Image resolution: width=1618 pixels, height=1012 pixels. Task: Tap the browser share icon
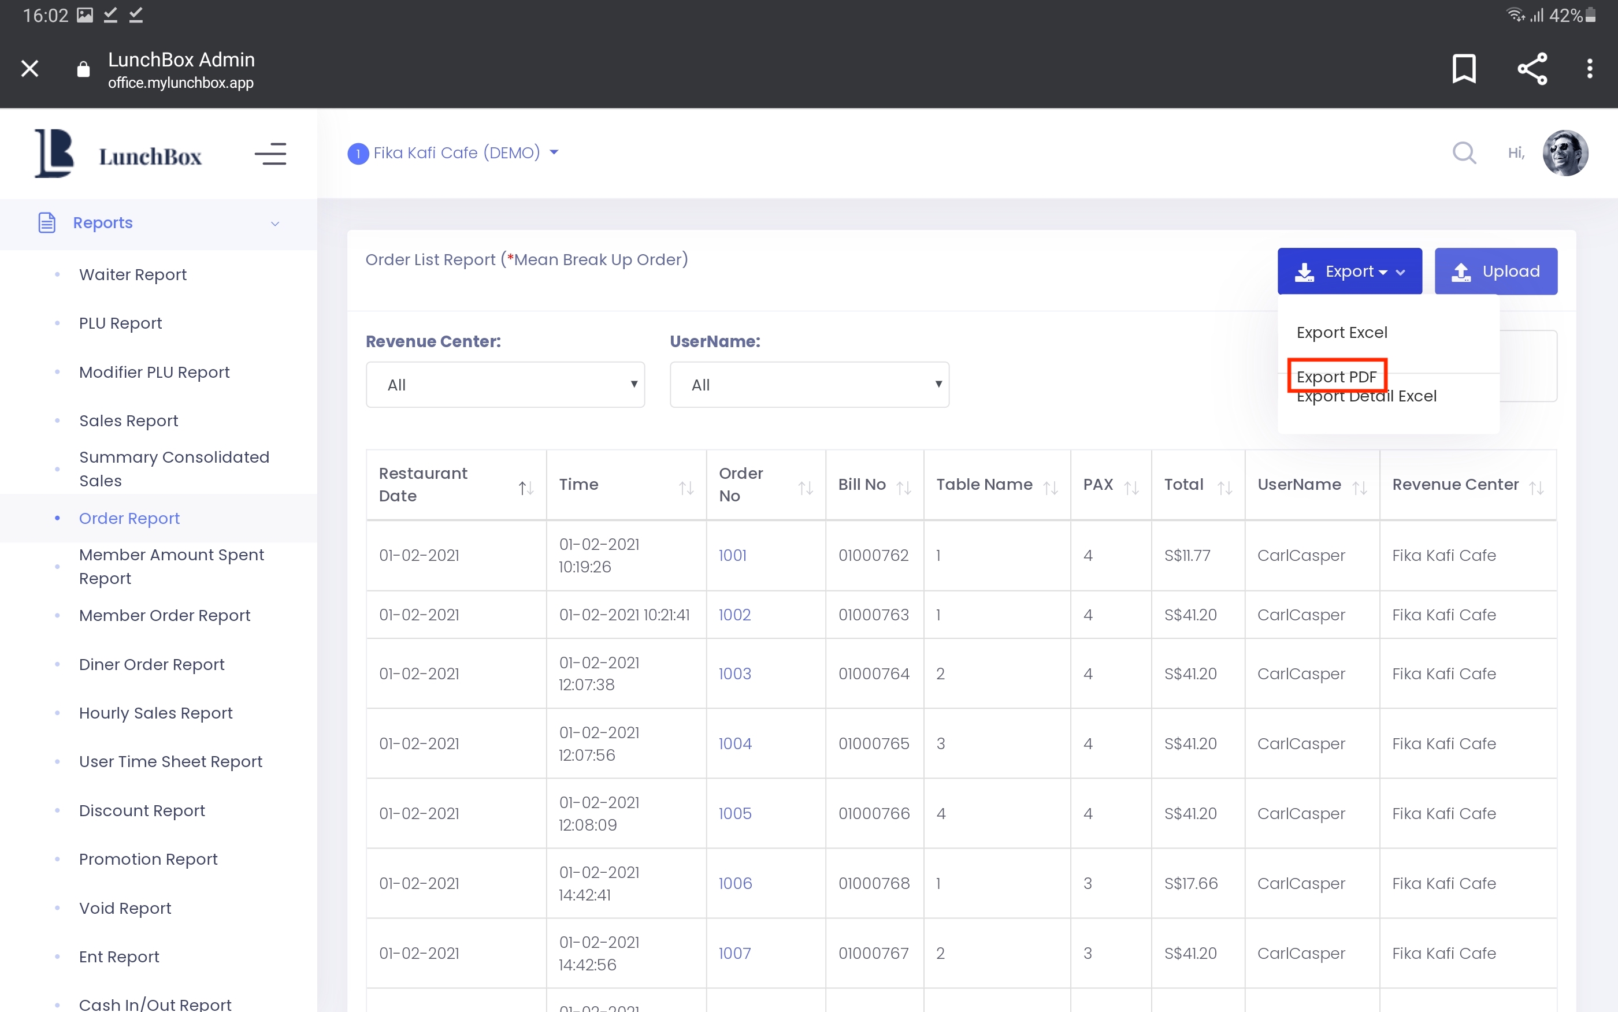(x=1532, y=68)
